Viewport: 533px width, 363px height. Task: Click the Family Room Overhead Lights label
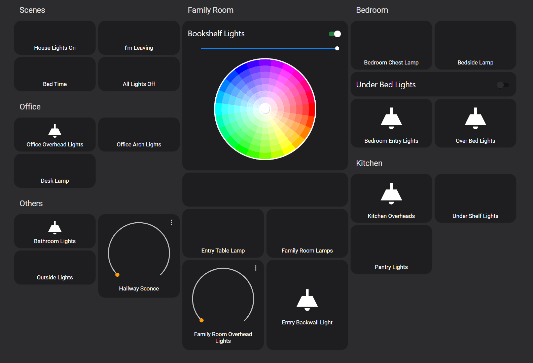223,337
